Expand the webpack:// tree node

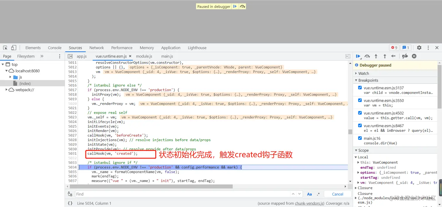(6, 90)
